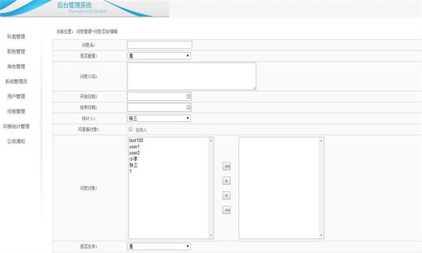Open the end date calendar picker icon
422x253 pixels.
click(x=188, y=107)
